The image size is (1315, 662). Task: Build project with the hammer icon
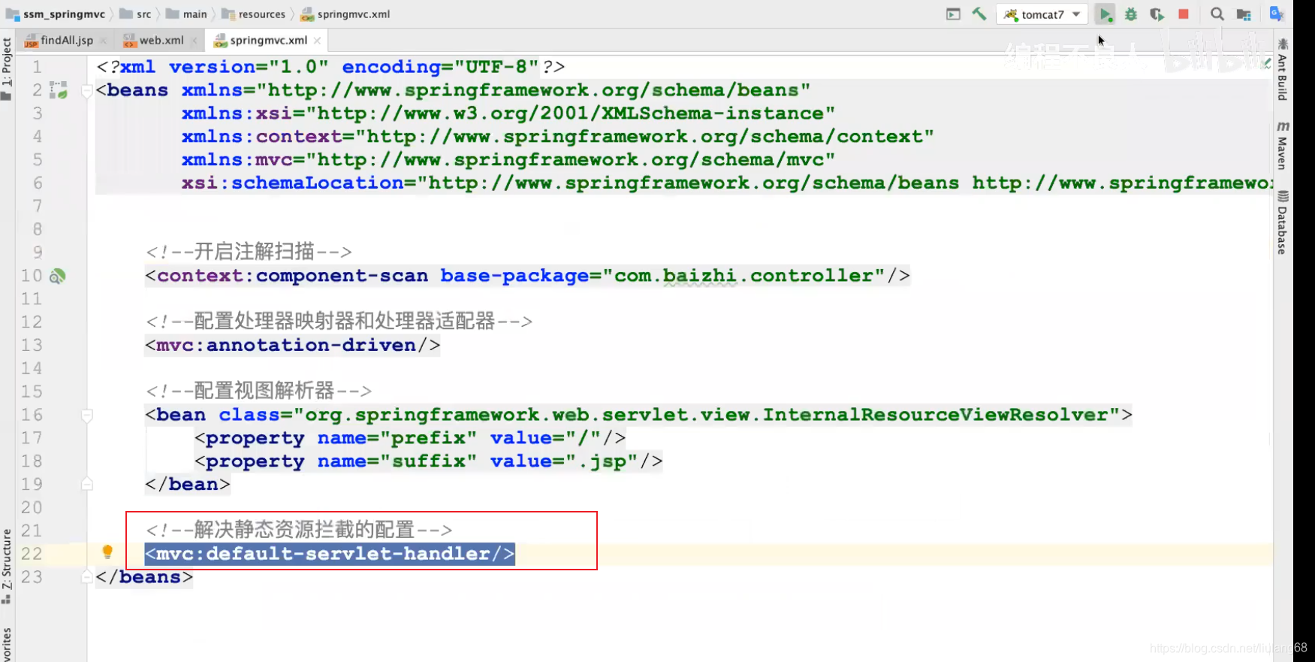tap(979, 14)
